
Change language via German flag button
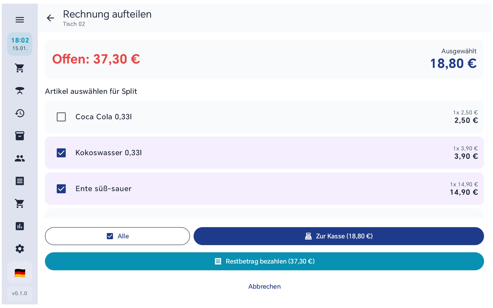(20, 273)
